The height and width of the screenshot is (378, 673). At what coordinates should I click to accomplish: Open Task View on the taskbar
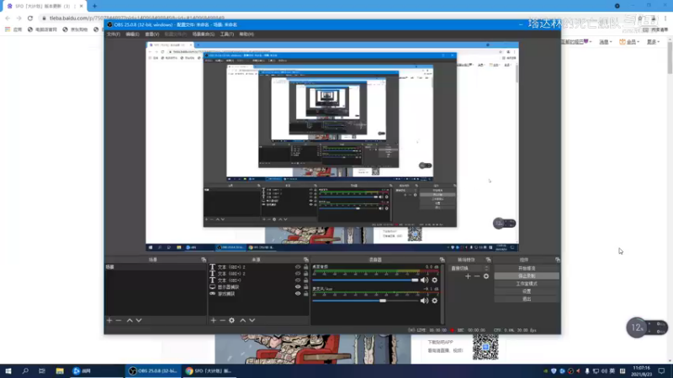point(42,370)
